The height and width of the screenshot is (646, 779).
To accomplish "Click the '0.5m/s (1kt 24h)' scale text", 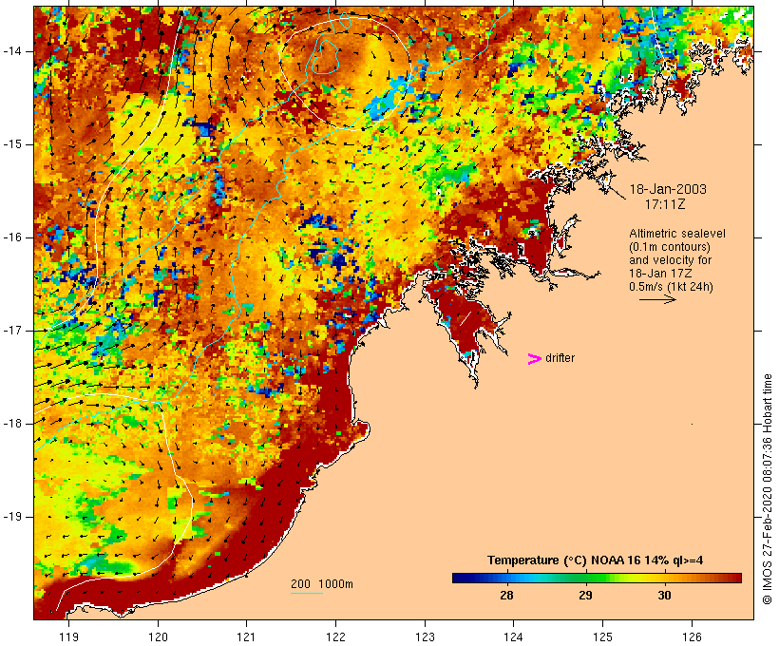I will click(x=671, y=287).
